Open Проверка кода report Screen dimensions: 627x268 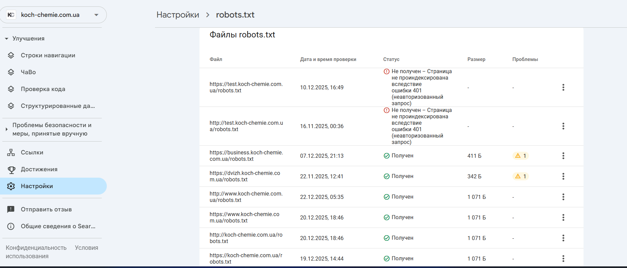[x=53, y=89]
